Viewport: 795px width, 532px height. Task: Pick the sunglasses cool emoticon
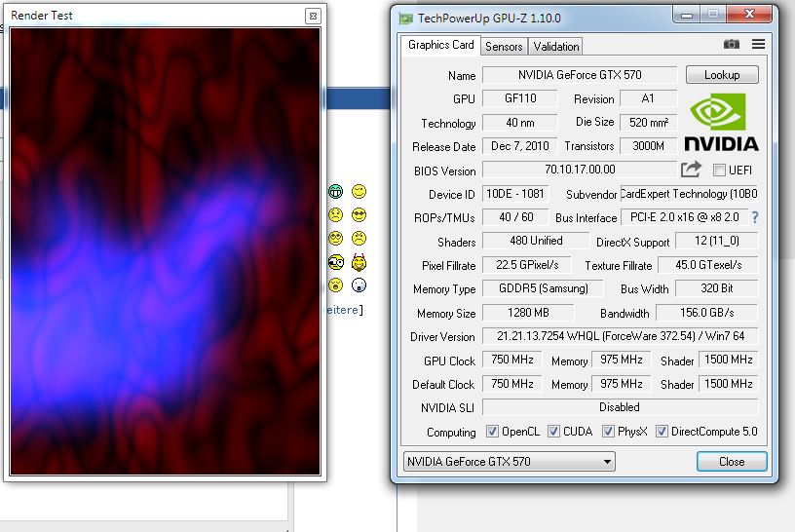tap(359, 215)
